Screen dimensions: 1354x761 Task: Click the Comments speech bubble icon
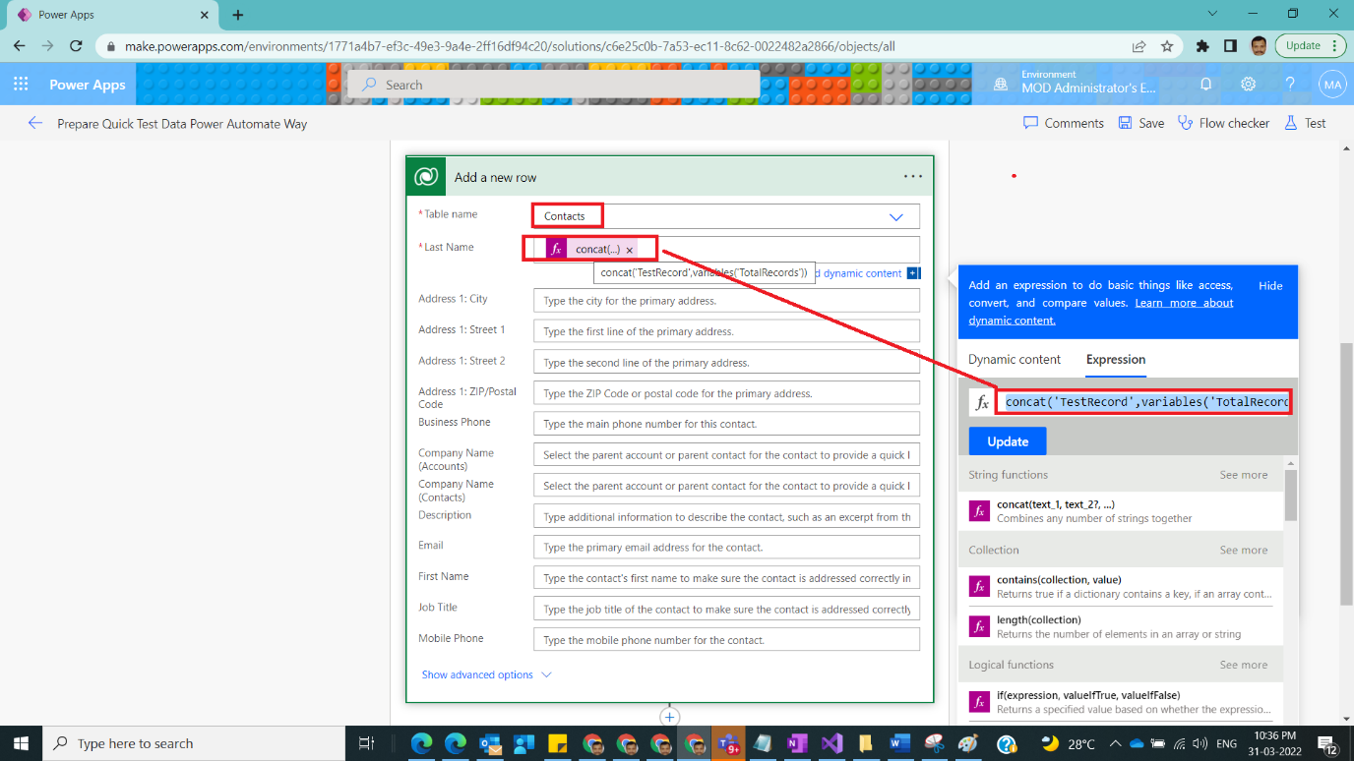point(1030,122)
